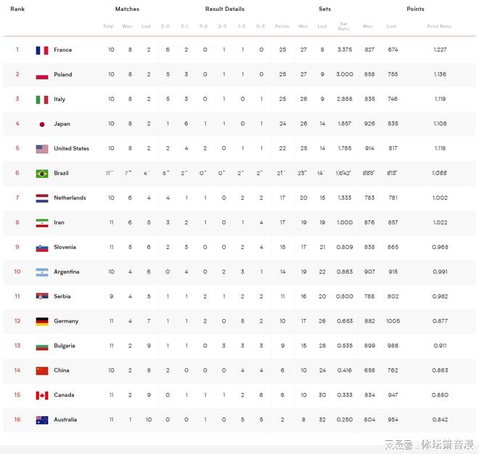Screen dimensions: 479x454
Task: Click the Germany flag icon
Action: pyautogui.click(x=41, y=321)
